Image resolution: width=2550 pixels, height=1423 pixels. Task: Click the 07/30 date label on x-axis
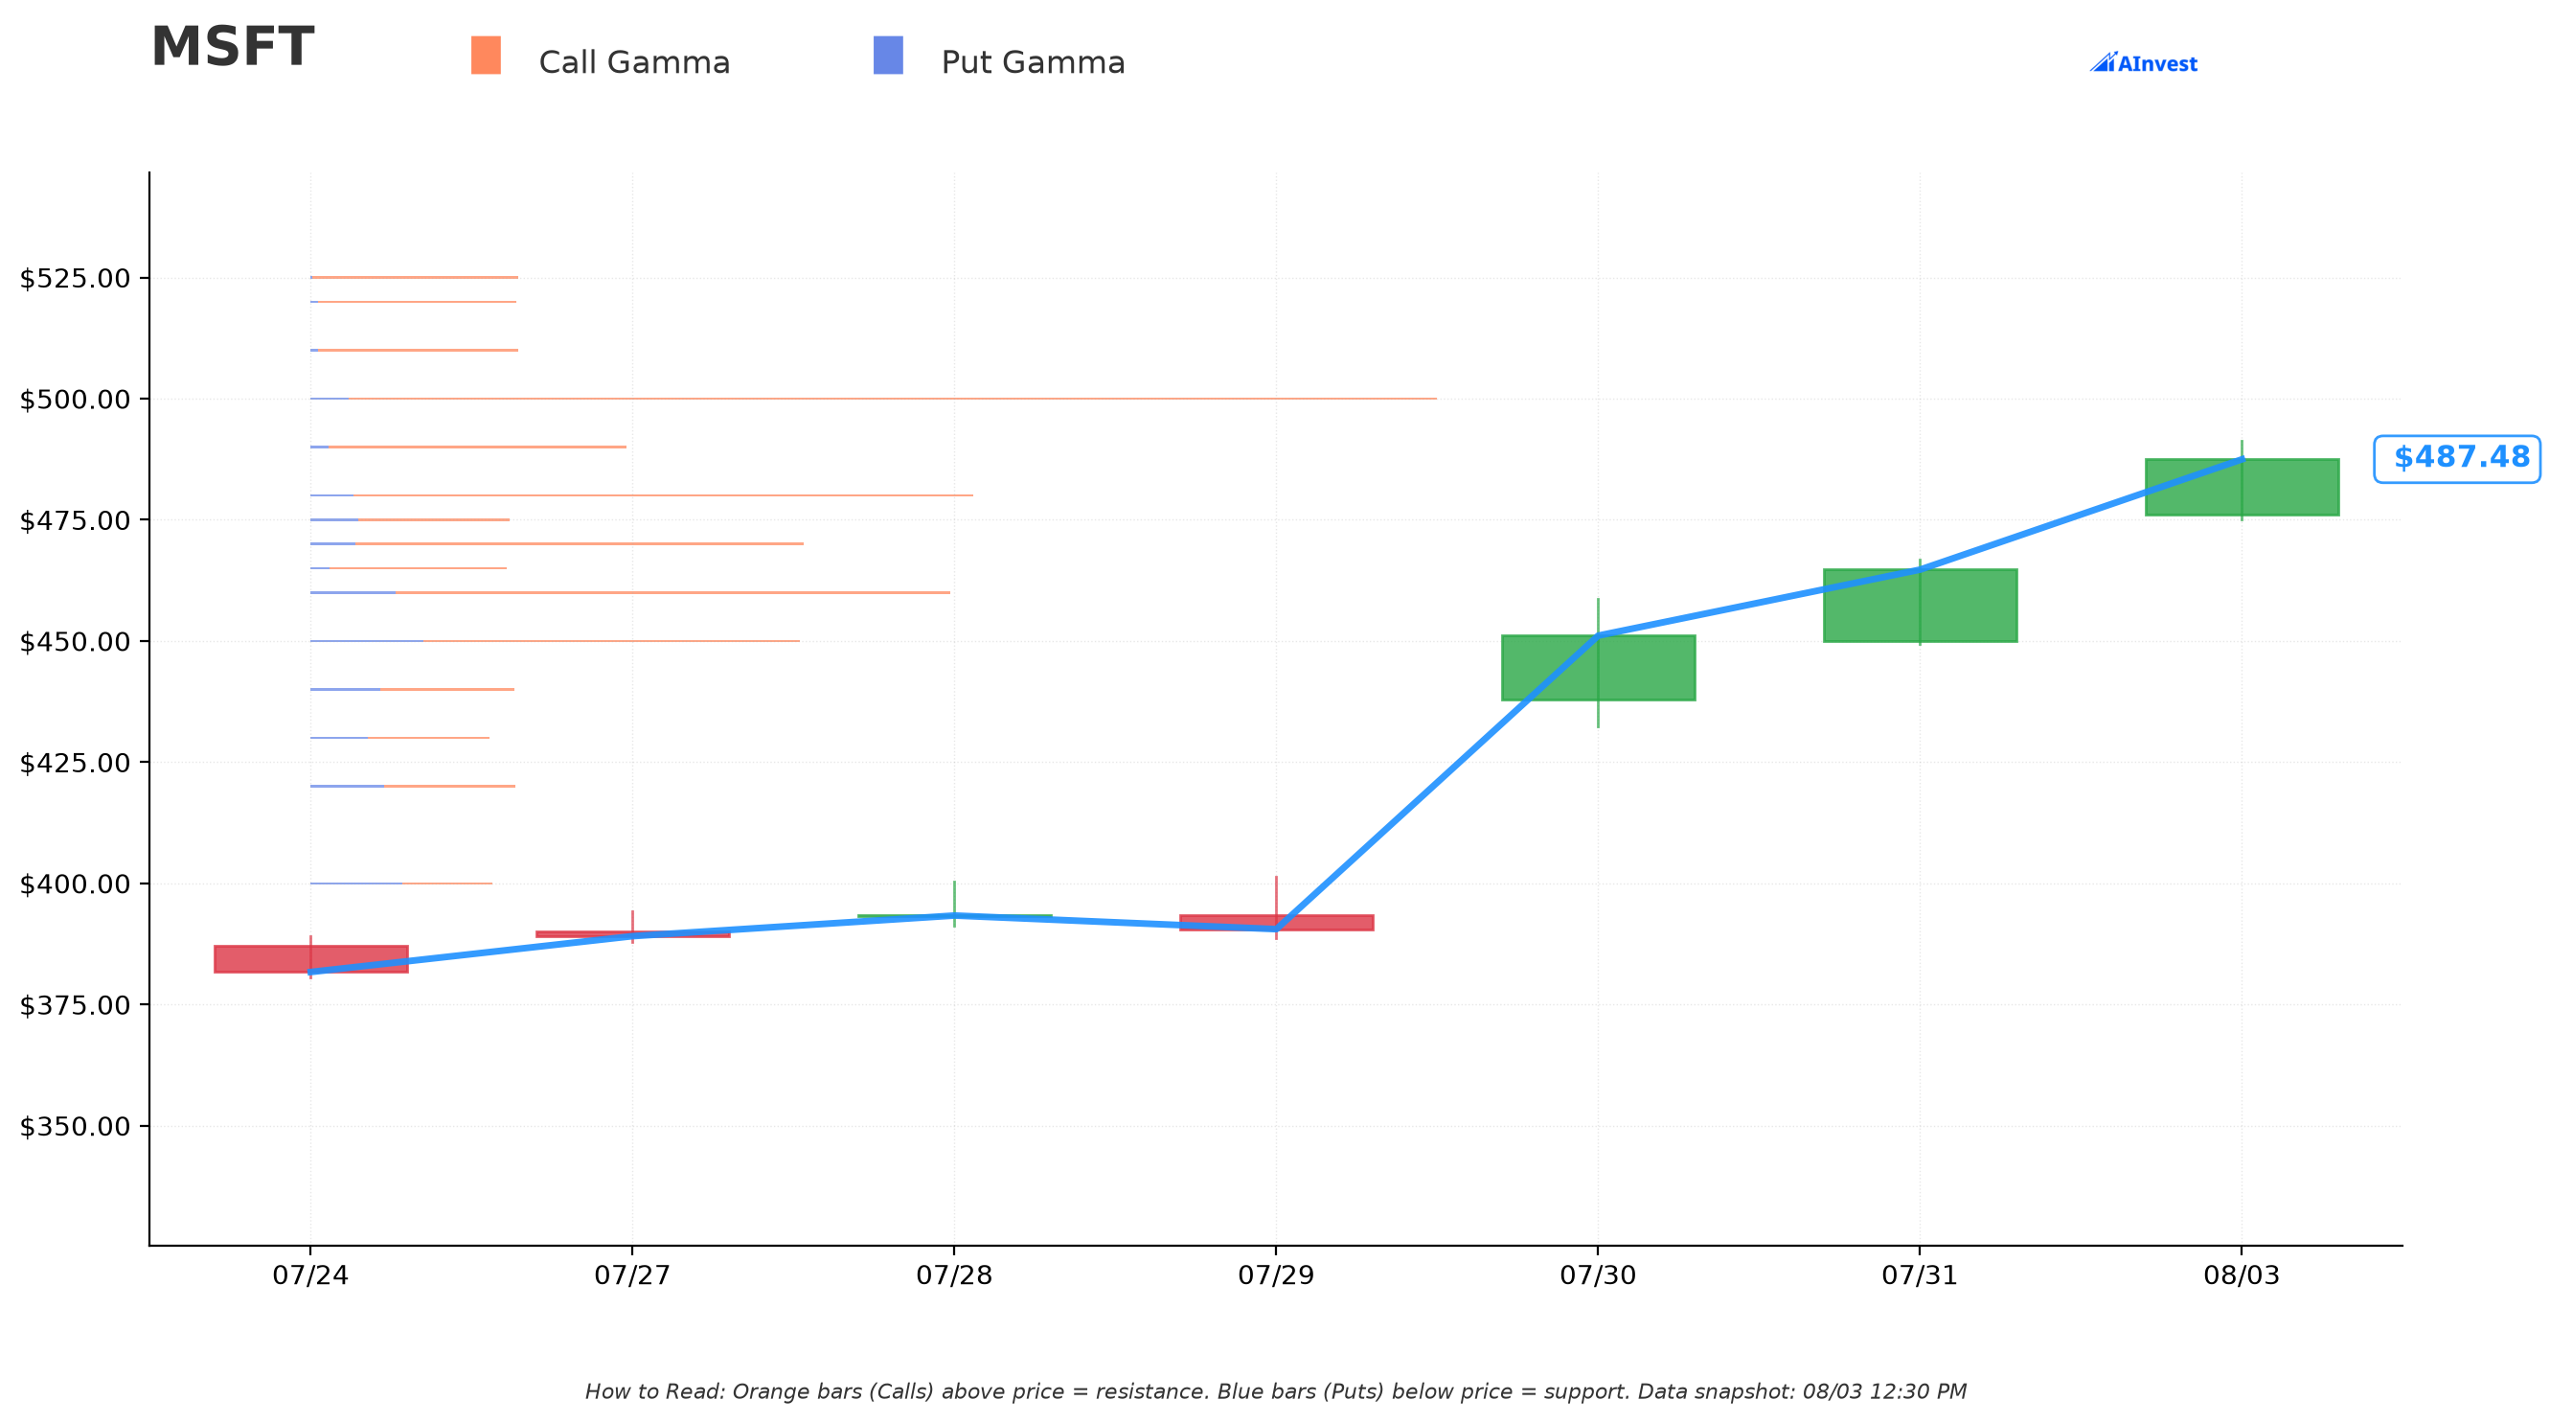pyautogui.click(x=1598, y=1275)
